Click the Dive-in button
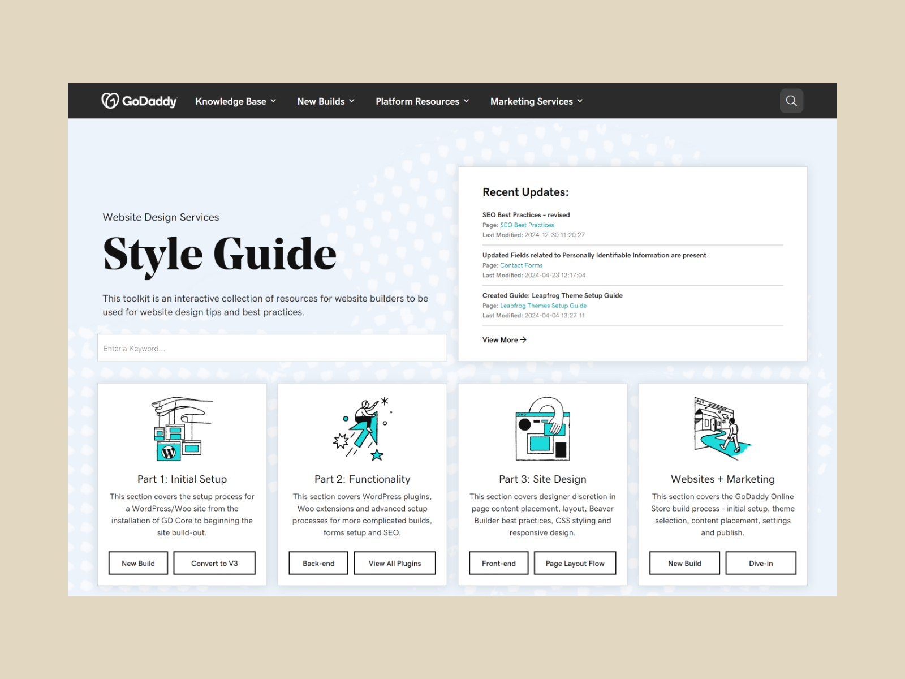Image resolution: width=905 pixels, height=679 pixels. (761, 563)
